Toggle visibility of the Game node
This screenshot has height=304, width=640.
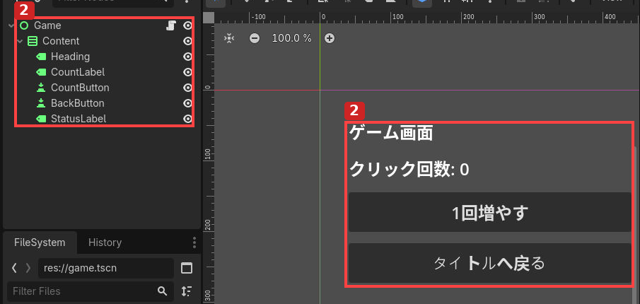pos(187,25)
